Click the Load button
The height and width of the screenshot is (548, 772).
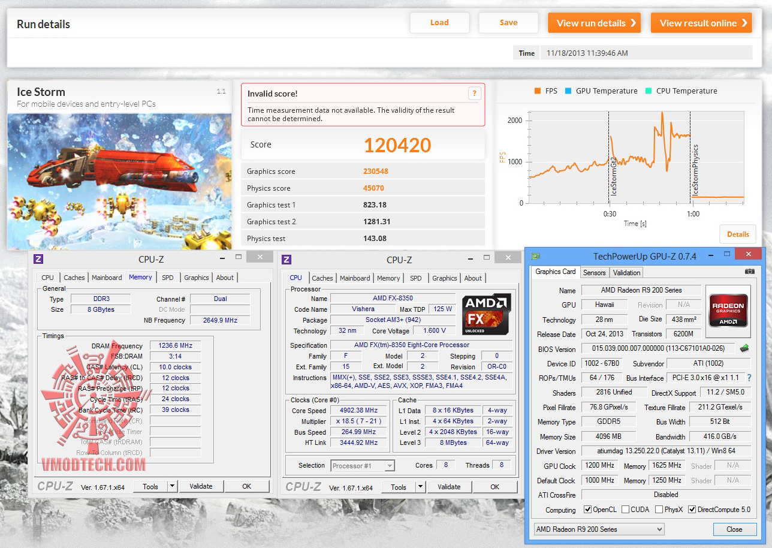(x=439, y=23)
